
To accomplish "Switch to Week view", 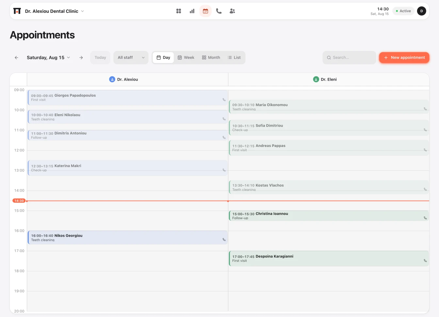I will (x=186, y=57).
